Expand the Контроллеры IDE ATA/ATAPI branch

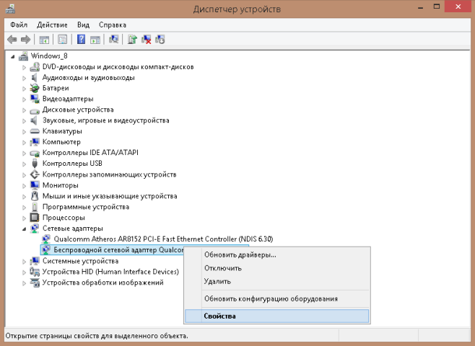pos(24,154)
